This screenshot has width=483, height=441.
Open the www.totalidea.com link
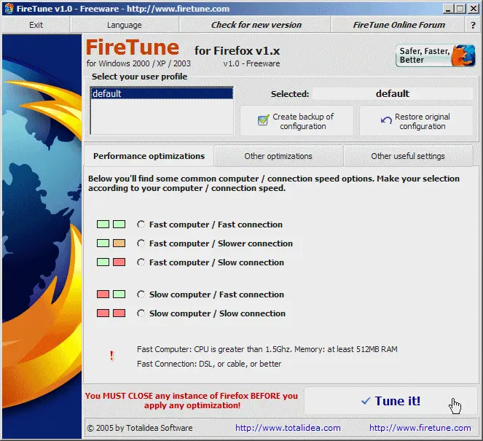(288, 428)
